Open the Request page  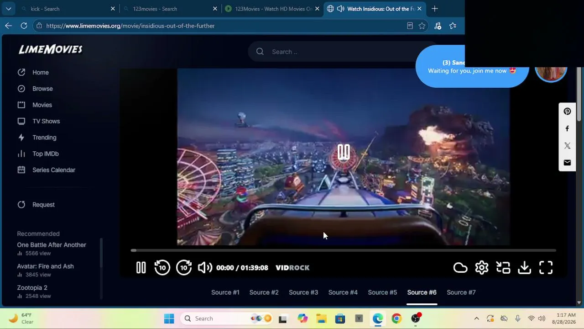(43, 205)
